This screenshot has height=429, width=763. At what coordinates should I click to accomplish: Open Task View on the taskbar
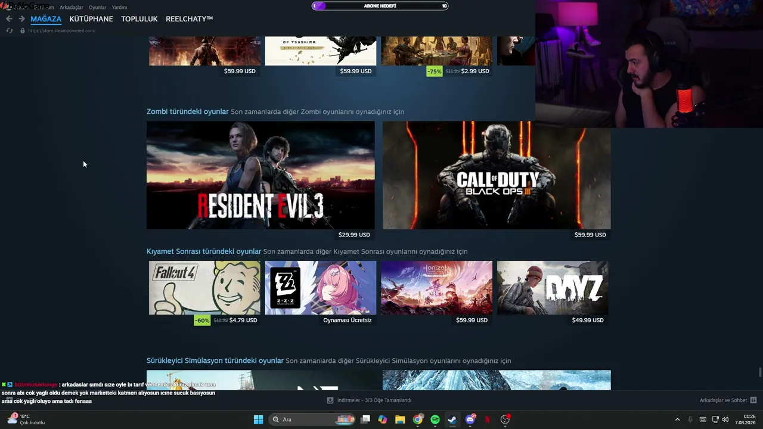[365, 419]
